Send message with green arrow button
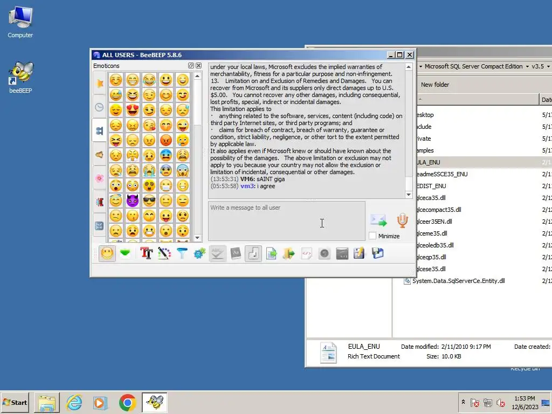Image resolution: width=552 pixels, height=414 pixels. click(379, 220)
